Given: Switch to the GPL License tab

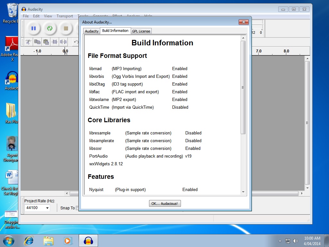Looking at the screenshot, I should click(141, 31).
